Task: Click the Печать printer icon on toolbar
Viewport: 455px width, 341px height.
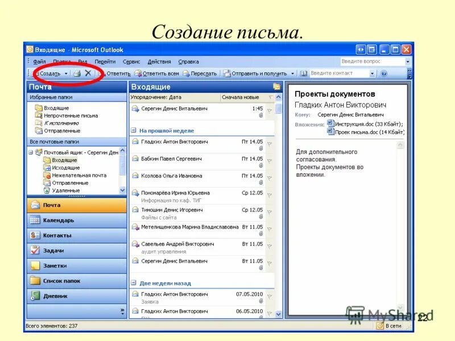Action: tap(76, 73)
